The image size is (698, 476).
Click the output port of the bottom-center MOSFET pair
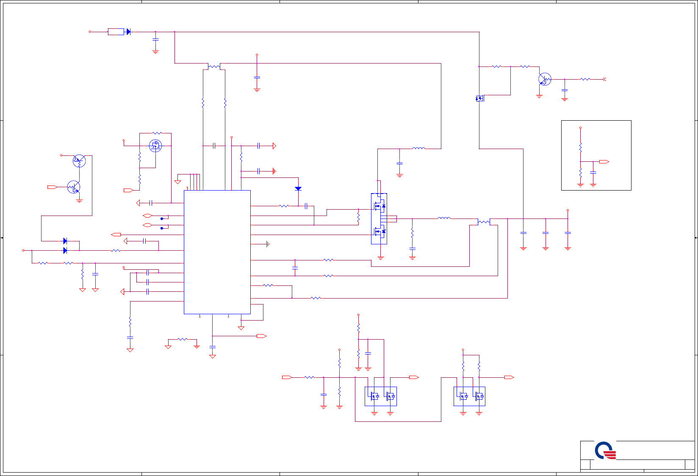coord(414,377)
